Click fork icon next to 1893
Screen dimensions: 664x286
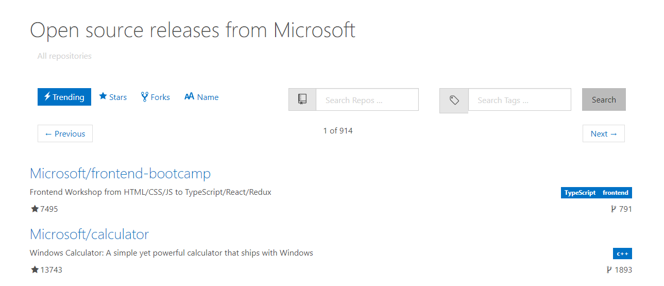[609, 270]
